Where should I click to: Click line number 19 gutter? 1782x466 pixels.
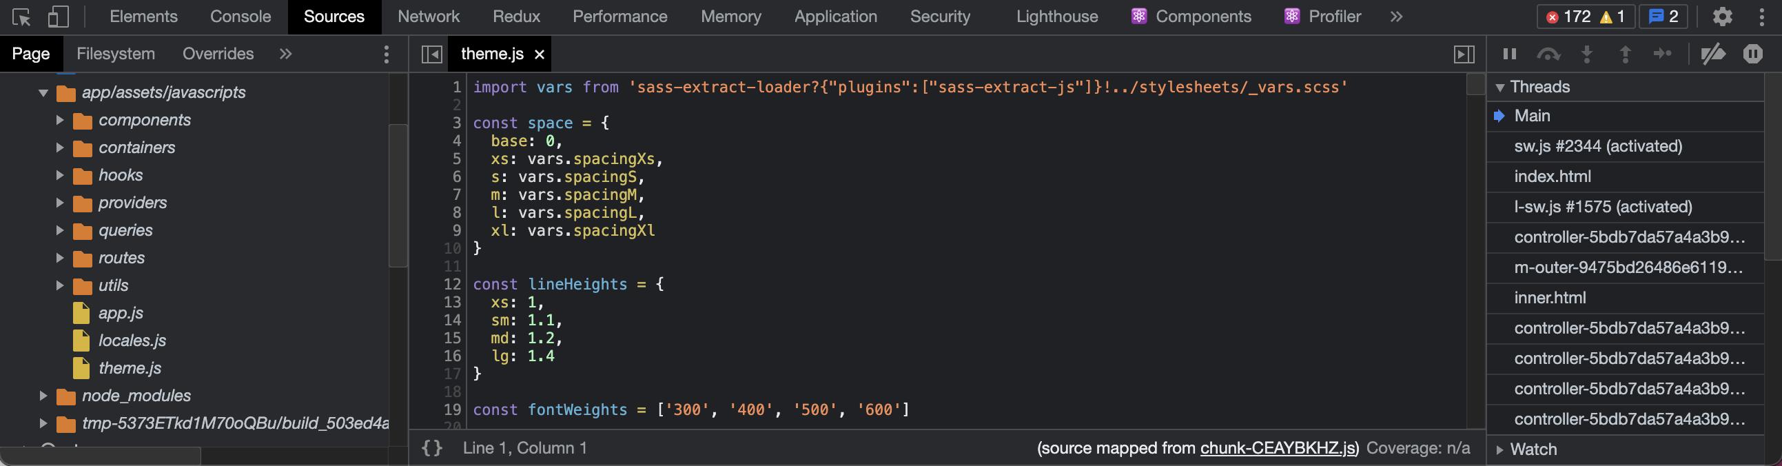(x=452, y=409)
